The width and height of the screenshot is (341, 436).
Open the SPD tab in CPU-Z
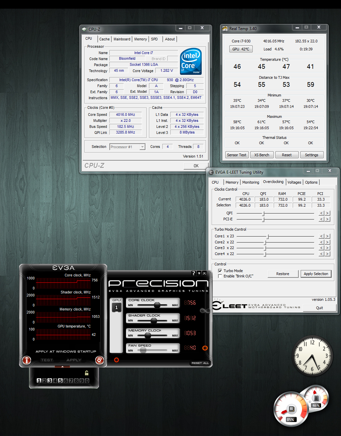pyautogui.click(x=154, y=39)
